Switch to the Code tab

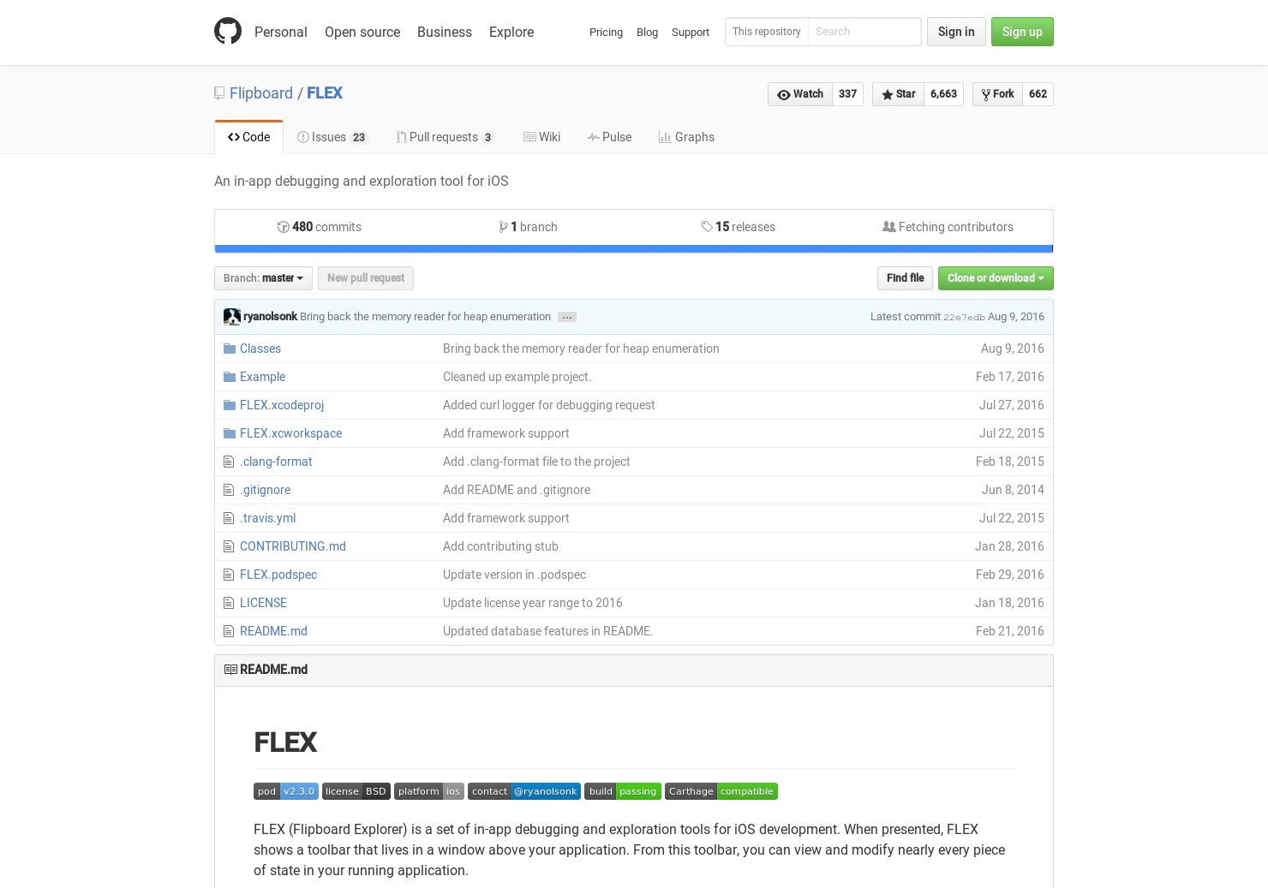[x=248, y=137]
